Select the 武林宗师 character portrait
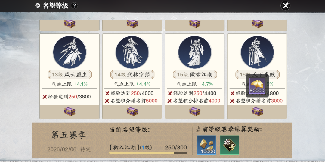 point(132,52)
